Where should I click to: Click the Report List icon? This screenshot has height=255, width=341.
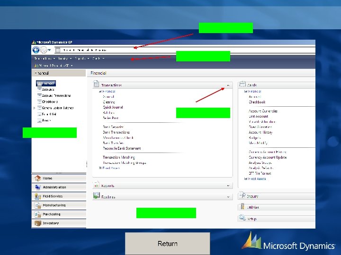[39, 114]
